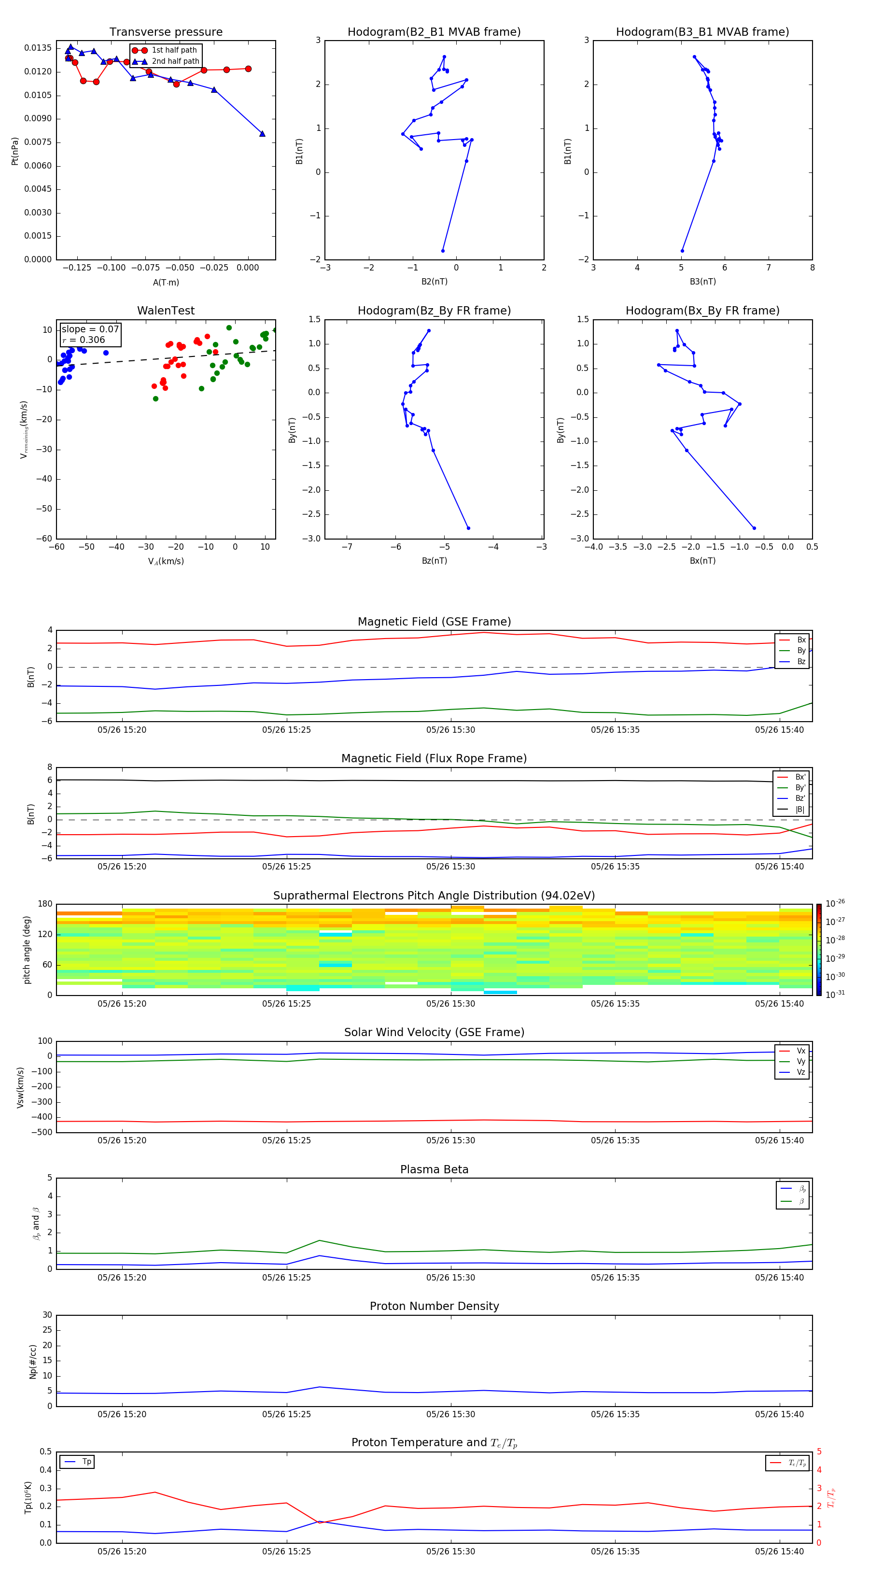
Task: Click the 'Te/Tp' legend entry in temperature plot
Action: pyautogui.click(x=788, y=1463)
